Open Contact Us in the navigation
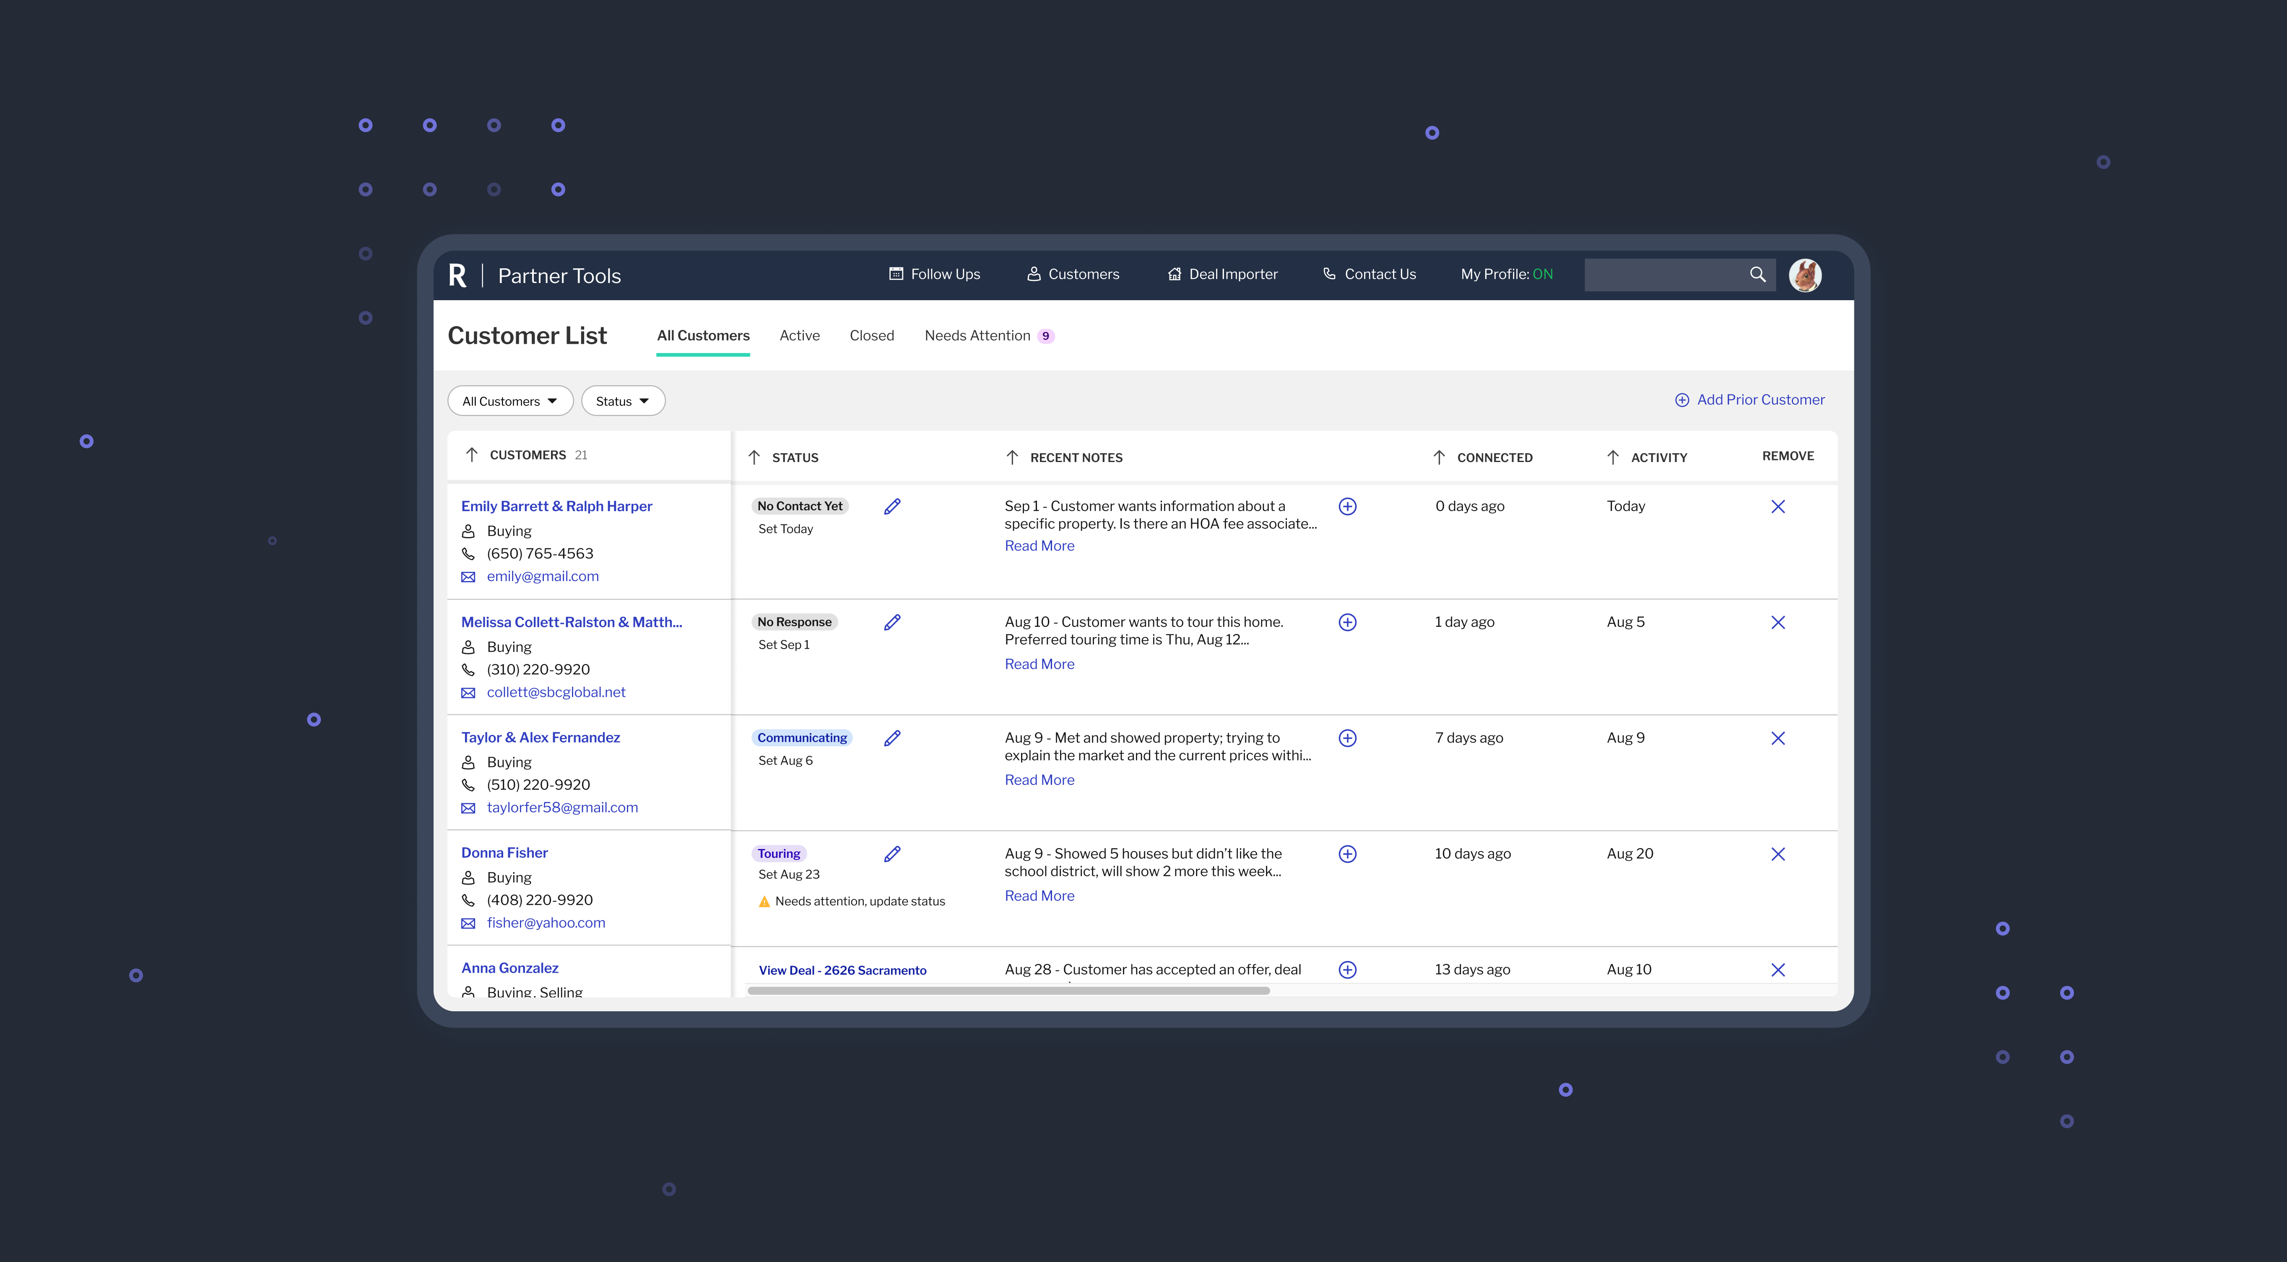The width and height of the screenshot is (2287, 1262). (x=1369, y=274)
